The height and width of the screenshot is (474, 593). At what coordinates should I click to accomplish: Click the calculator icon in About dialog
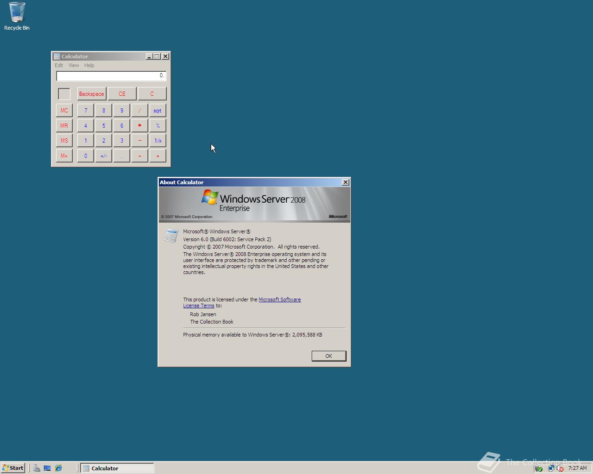pyautogui.click(x=171, y=236)
